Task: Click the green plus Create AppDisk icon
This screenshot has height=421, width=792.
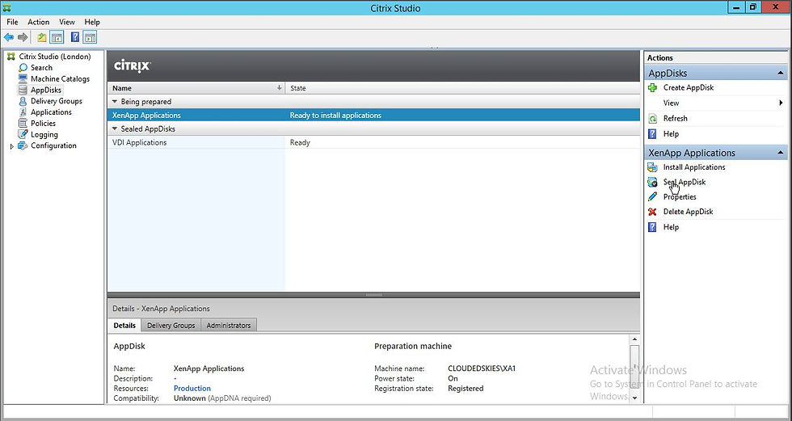Action: click(653, 87)
